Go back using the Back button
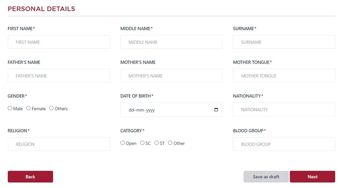 tap(30, 177)
